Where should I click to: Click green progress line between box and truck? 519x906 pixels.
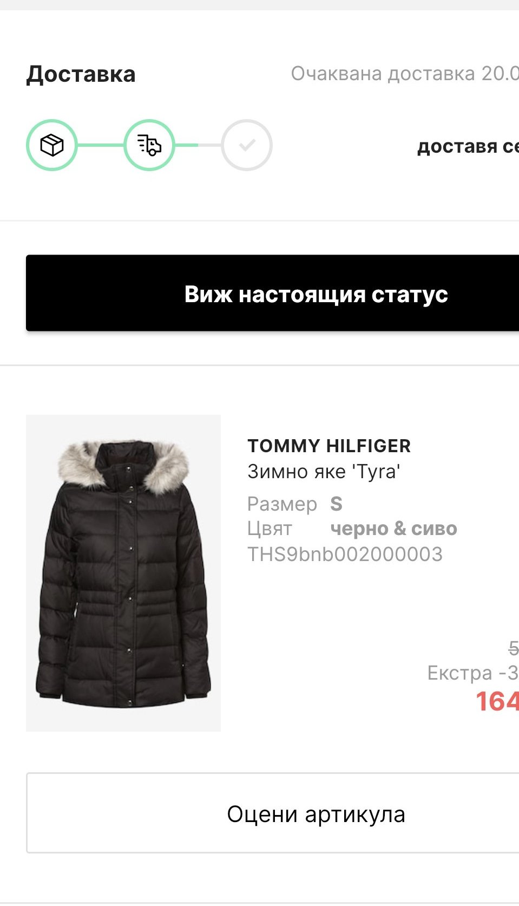pyautogui.click(x=101, y=145)
